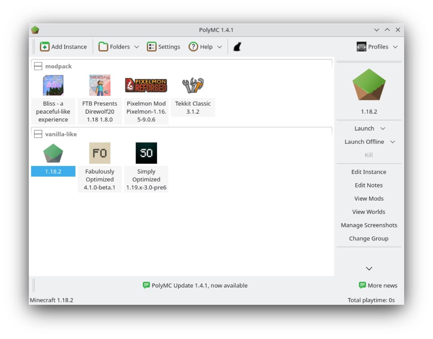Select the Fabulously Optimized FO icon
The image size is (433, 339).
(x=100, y=153)
